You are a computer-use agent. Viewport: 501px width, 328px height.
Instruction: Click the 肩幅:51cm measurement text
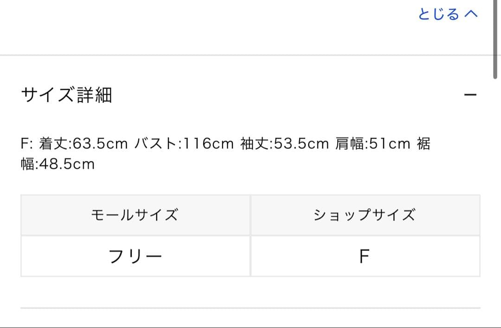tap(373, 144)
